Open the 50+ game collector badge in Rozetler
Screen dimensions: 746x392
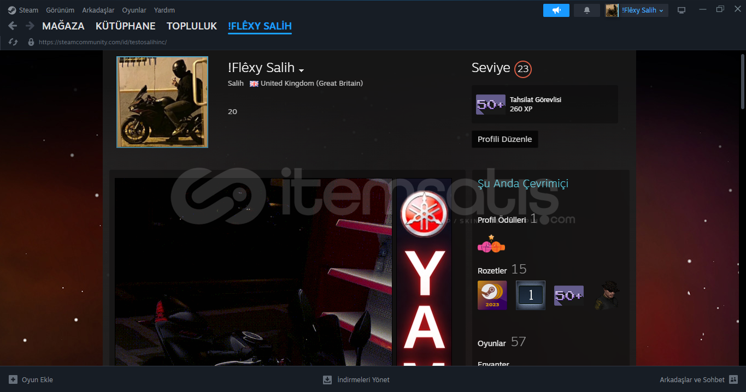coord(569,295)
